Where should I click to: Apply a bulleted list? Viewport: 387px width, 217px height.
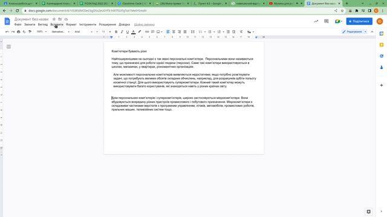[210, 32]
